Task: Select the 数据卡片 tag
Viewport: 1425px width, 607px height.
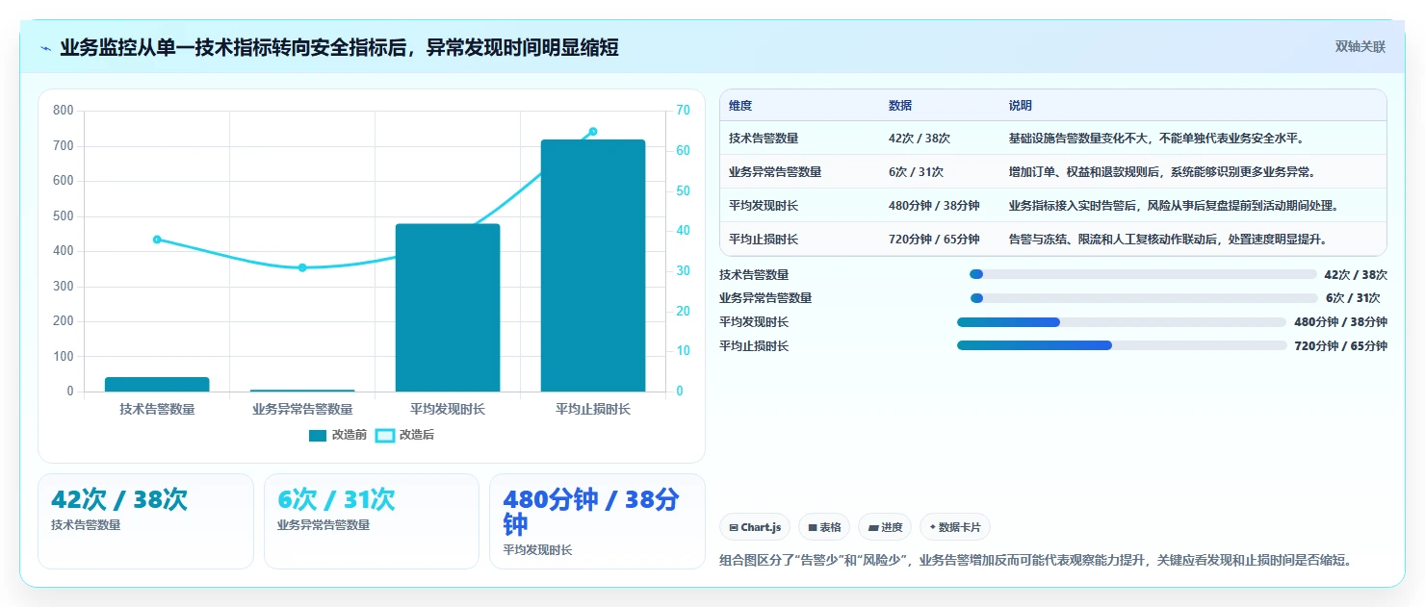Action: click(954, 527)
